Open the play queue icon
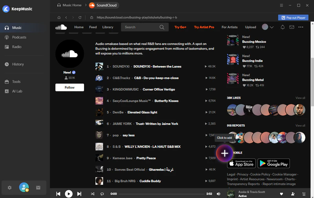This screenshot has height=198, width=314. click(x=304, y=194)
